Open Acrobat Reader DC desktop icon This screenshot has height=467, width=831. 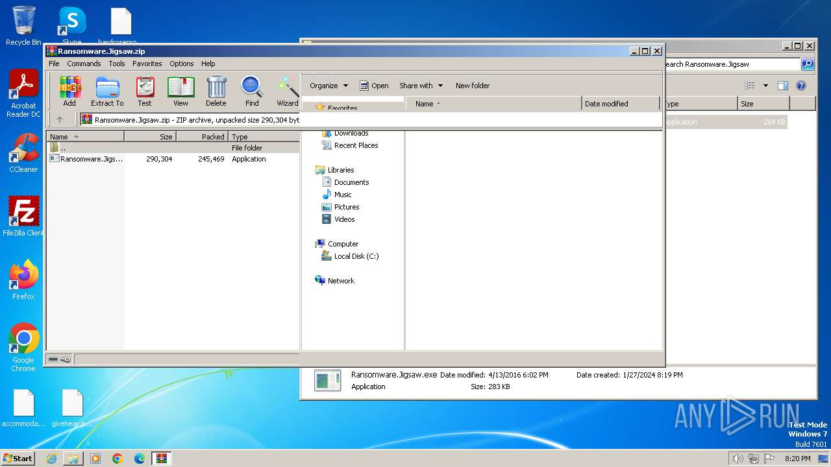23,93
